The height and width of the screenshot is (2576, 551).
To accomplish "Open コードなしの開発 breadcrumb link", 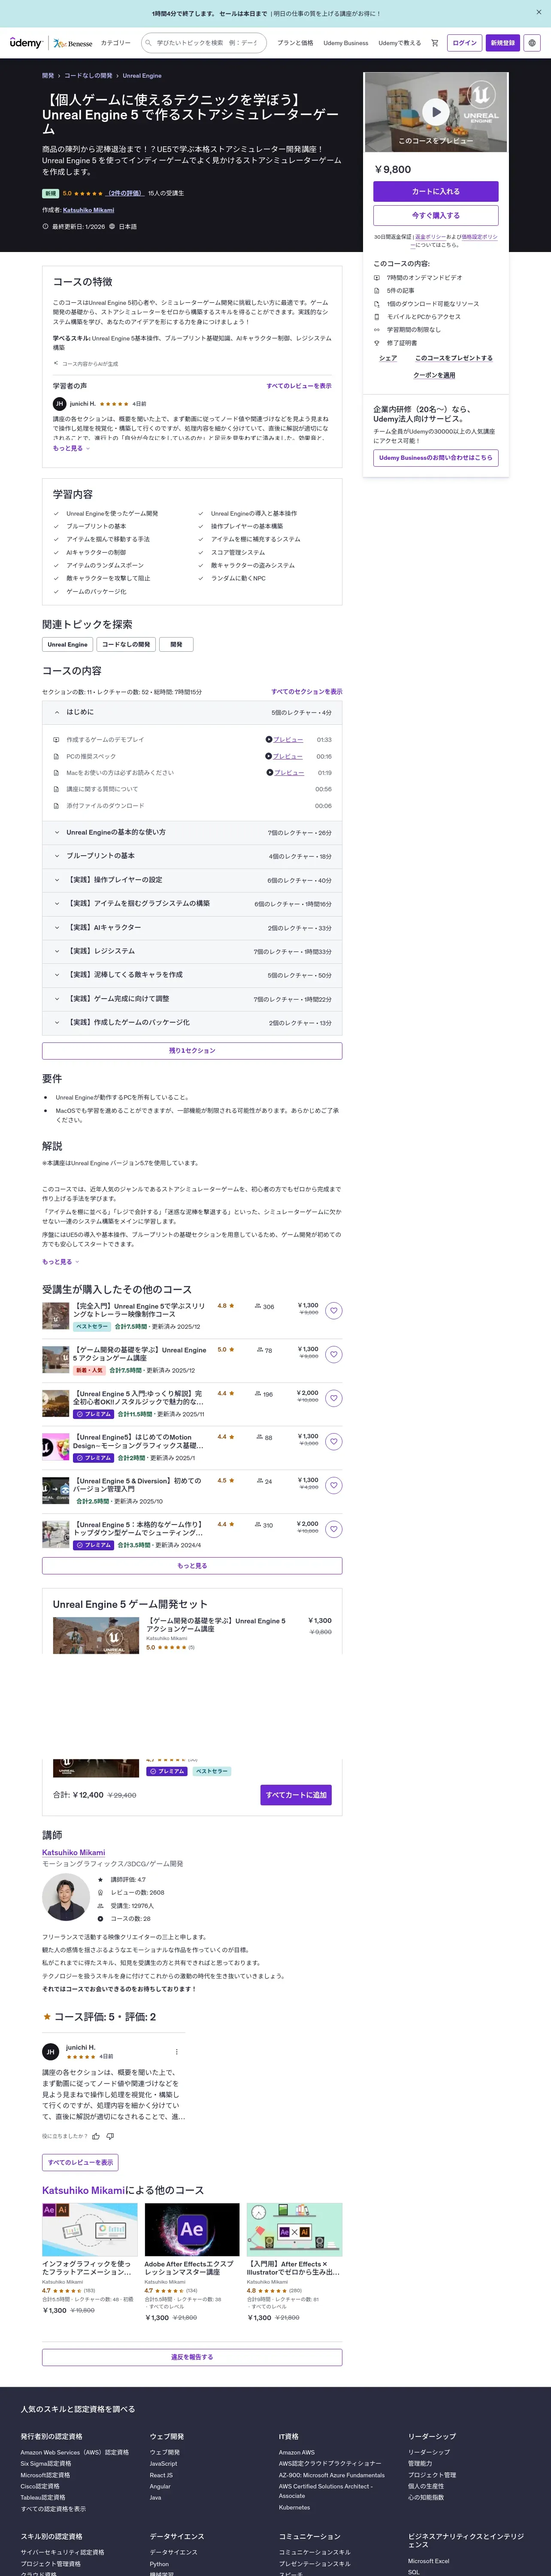I will (89, 76).
